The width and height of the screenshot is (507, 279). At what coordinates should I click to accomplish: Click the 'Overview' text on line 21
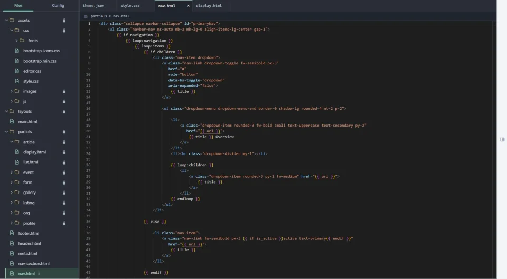(224, 137)
